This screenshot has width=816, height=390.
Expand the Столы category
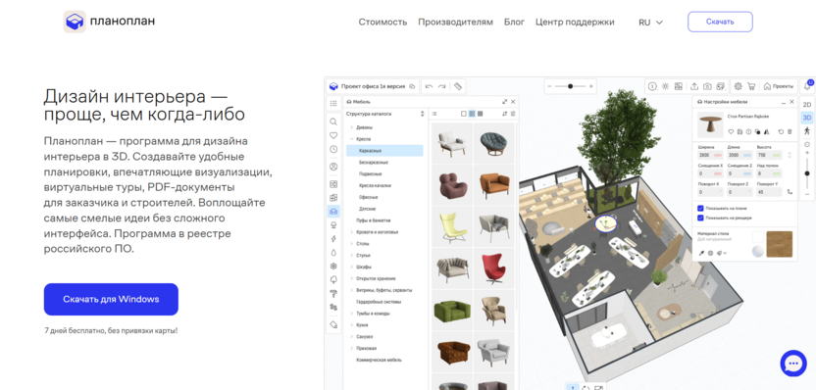352,243
